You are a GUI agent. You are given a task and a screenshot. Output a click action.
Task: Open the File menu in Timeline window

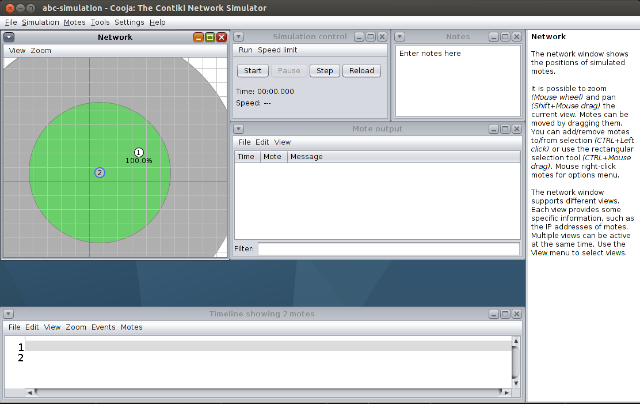pos(14,327)
